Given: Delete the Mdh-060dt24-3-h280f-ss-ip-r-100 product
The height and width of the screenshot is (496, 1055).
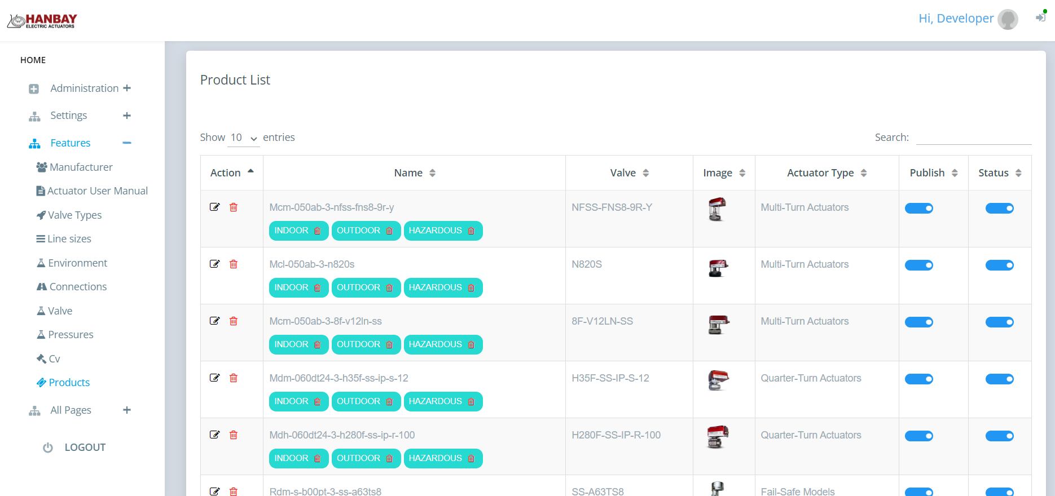Looking at the screenshot, I should [234, 435].
